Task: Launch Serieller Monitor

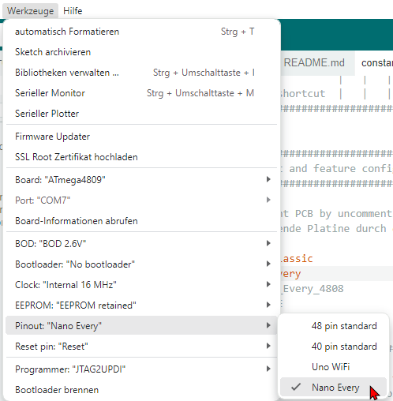Action: 141,93
